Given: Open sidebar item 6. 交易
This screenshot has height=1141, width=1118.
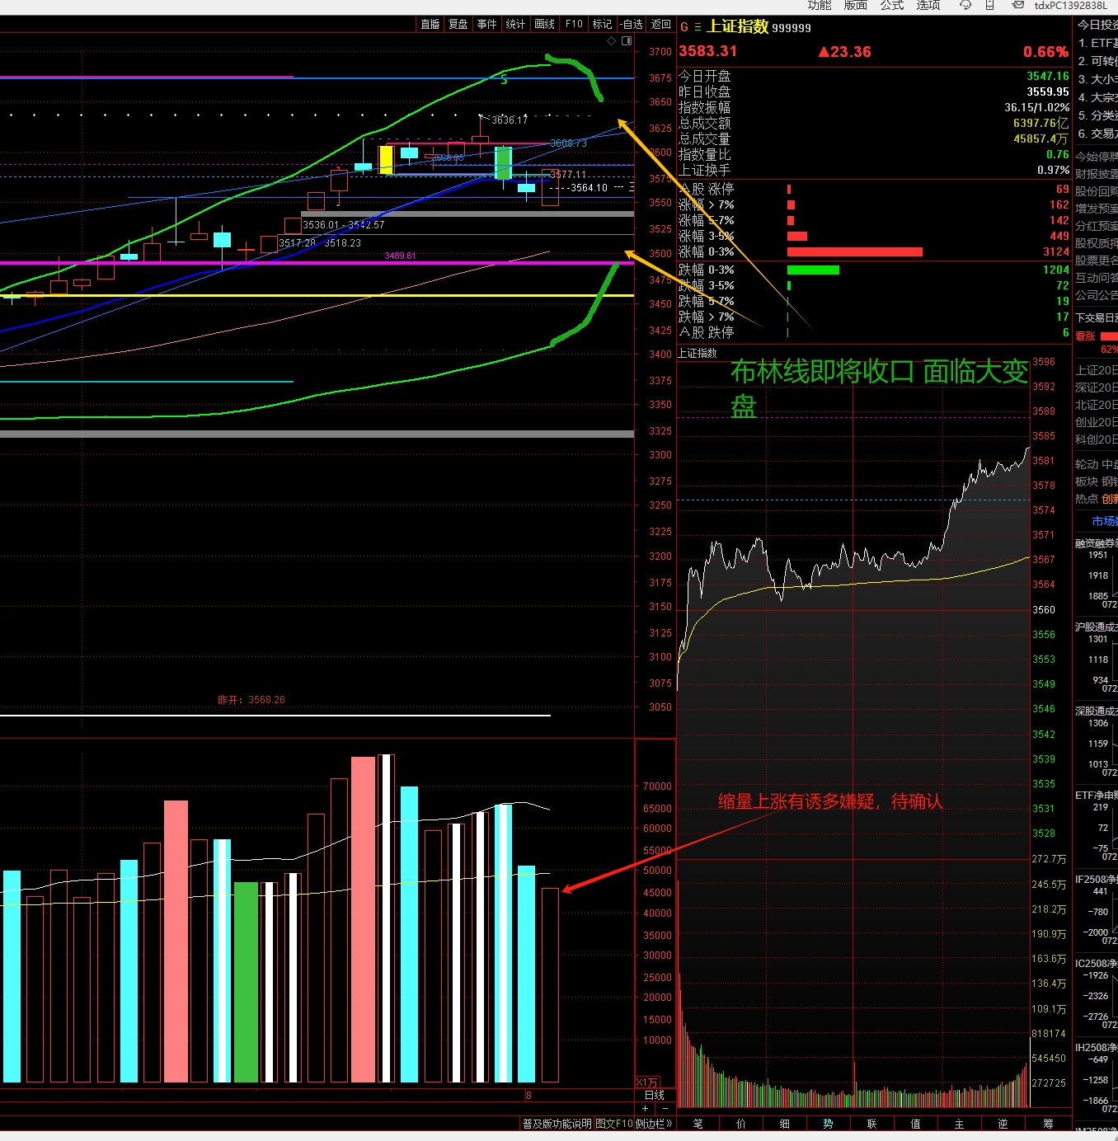Looking at the screenshot, I should 1097,134.
